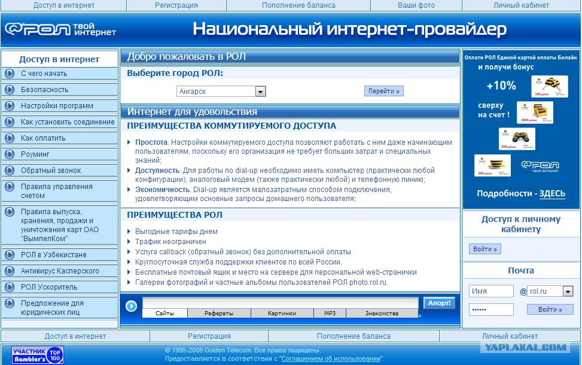Open 'Как оплатить' sidebar link
Image resolution: width=582 pixels, height=365 pixels.
pos(43,138)
